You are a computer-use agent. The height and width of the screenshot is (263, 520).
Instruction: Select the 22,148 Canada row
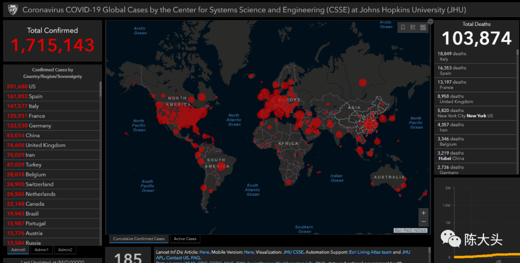pos(52,204)
